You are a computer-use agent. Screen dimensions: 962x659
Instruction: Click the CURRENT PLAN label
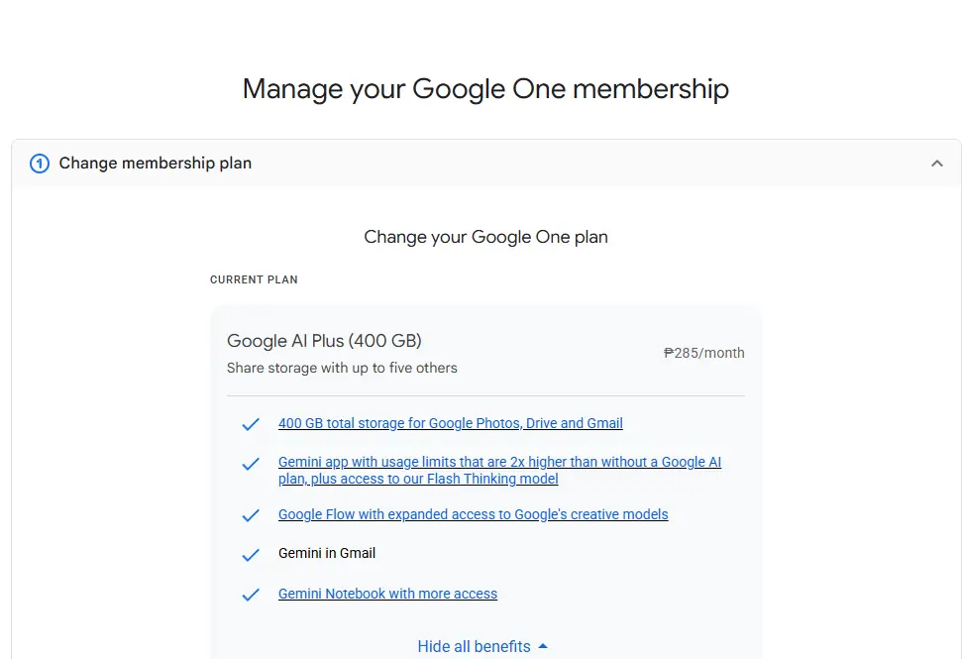(x=254, y=279)
